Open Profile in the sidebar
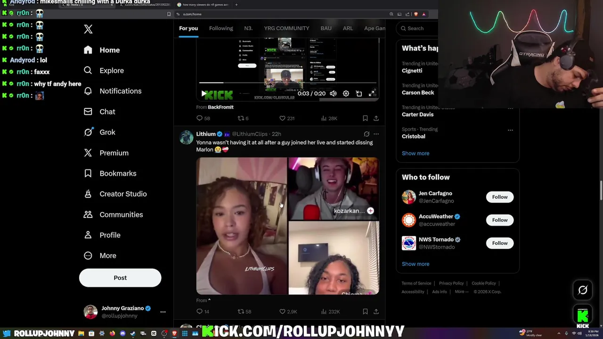Viewport: 603px width, 339px height. [x=102, y=235]
